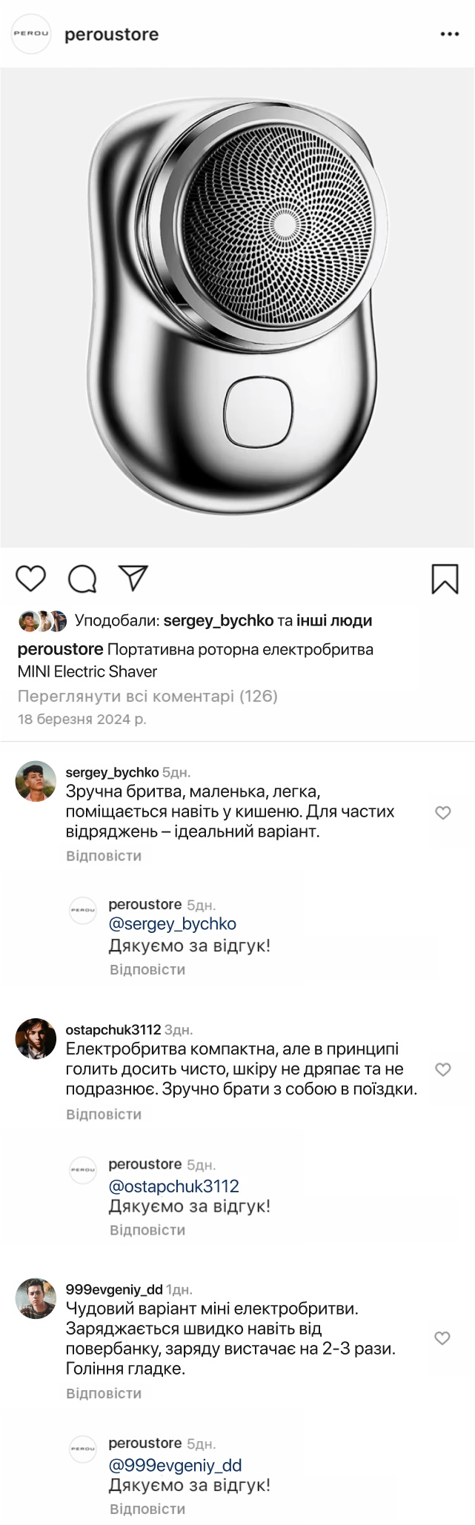Reply to sergey_bychko's comment
Viewport: 475px width, 1525px height.
pyautogui.click(x=104, y=856)
